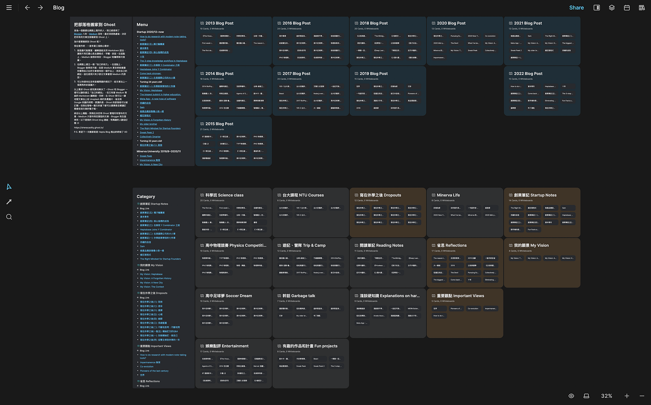Open the 2013 Blog Post section
Image resolution: width=651 pixels, height=405 pixels.
[219, 23]
